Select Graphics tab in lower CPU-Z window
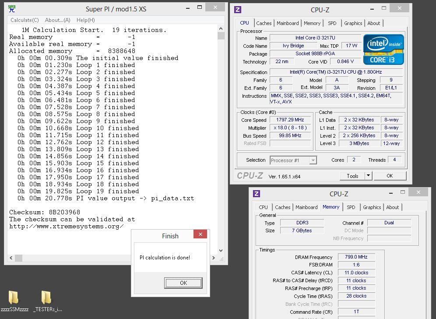The width and height of the screenshot is (436, 319). [x=372, y=207]
